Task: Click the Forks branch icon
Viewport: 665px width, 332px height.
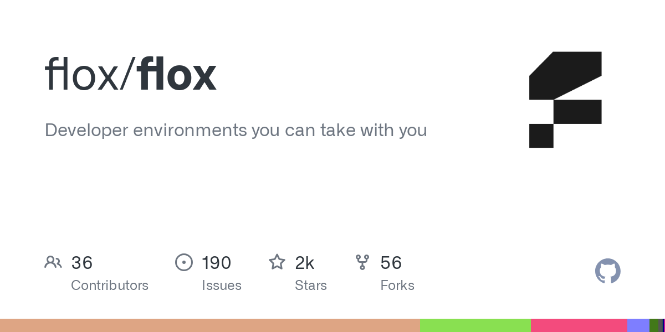Action: (x=362, y=262)
